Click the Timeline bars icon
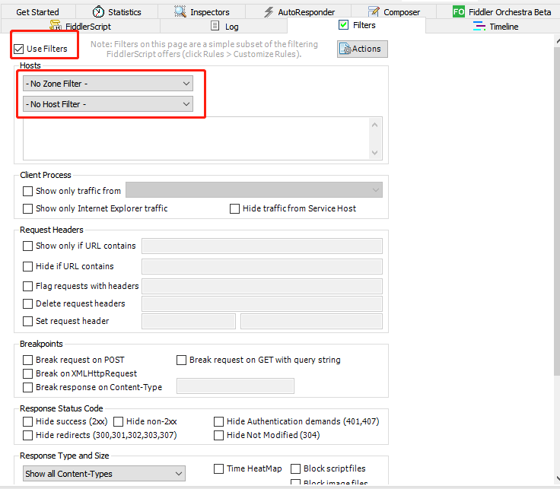This screenshot has height=489, width=560. pyautogui.click(x=479, y=26)
